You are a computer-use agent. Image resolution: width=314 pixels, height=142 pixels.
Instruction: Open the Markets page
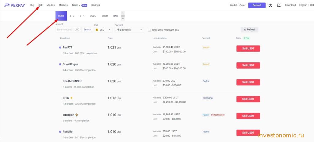click(63, 5)
